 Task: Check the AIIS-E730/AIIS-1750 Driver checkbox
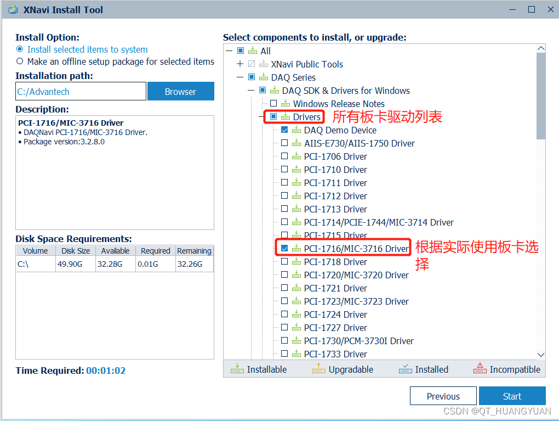284,143
